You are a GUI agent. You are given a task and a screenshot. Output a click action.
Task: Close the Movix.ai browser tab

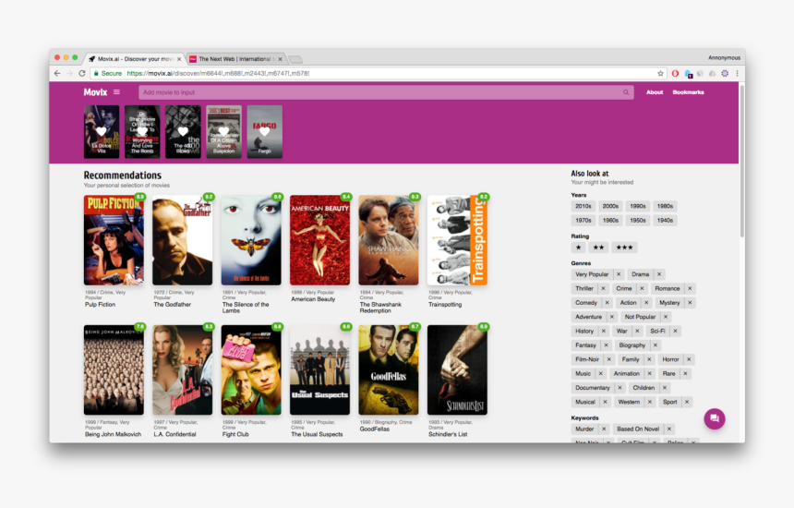coord(179,59)
